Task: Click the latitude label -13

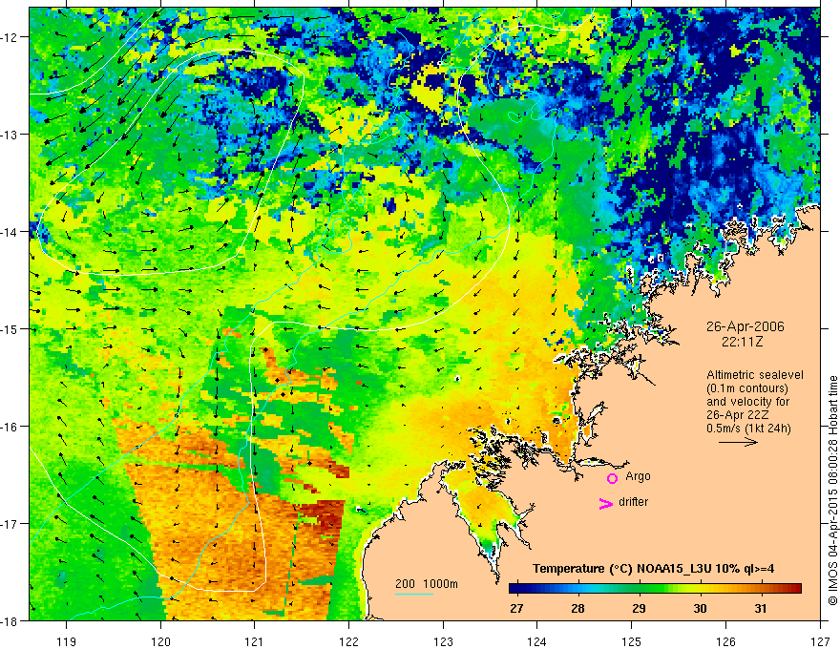Action: [10, 134]
